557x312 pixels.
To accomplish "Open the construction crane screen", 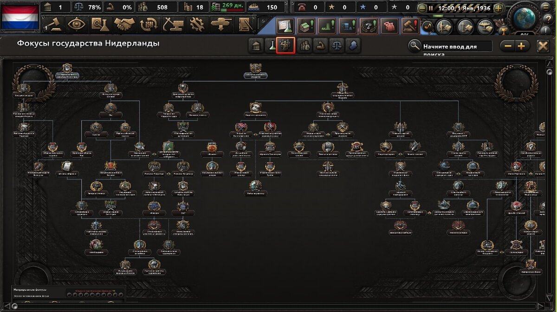I will 173,24.
